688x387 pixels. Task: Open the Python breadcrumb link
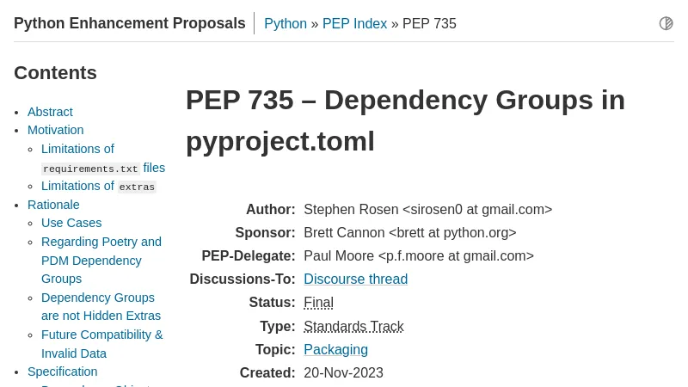[285, 23]
